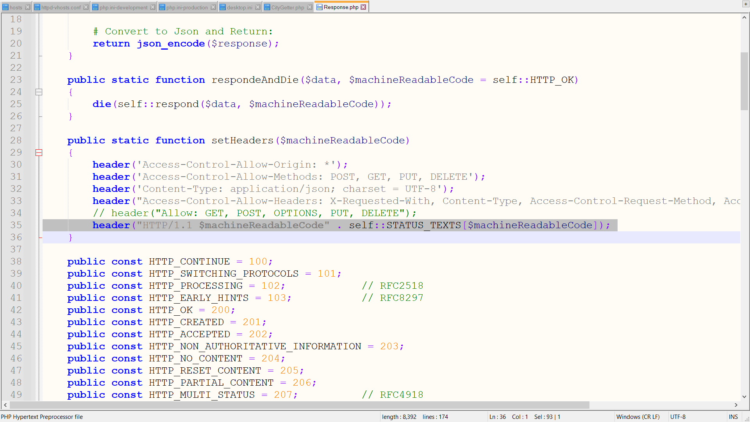Click 'json_encode' on line 20
This screenshot has width=750, height=422.
click(171, 44)
